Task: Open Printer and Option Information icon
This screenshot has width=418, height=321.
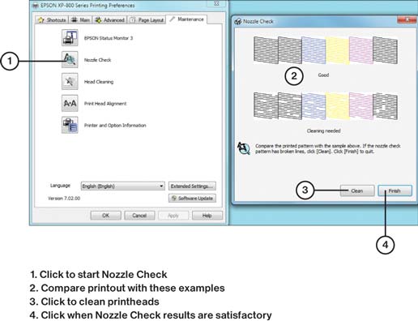Action: click(x=70, y=125)
